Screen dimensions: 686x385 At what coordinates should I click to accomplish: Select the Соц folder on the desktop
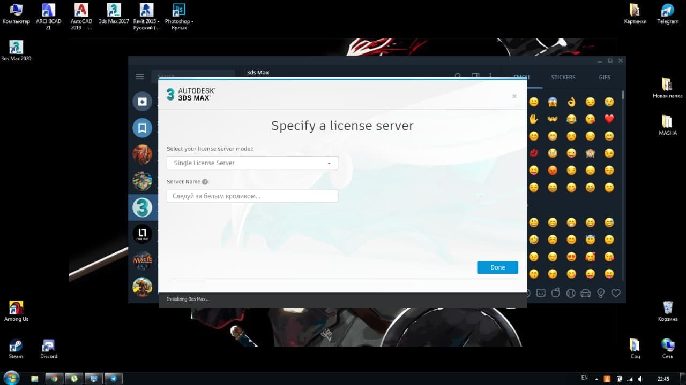pyautogui.click(x=635, y=349)
